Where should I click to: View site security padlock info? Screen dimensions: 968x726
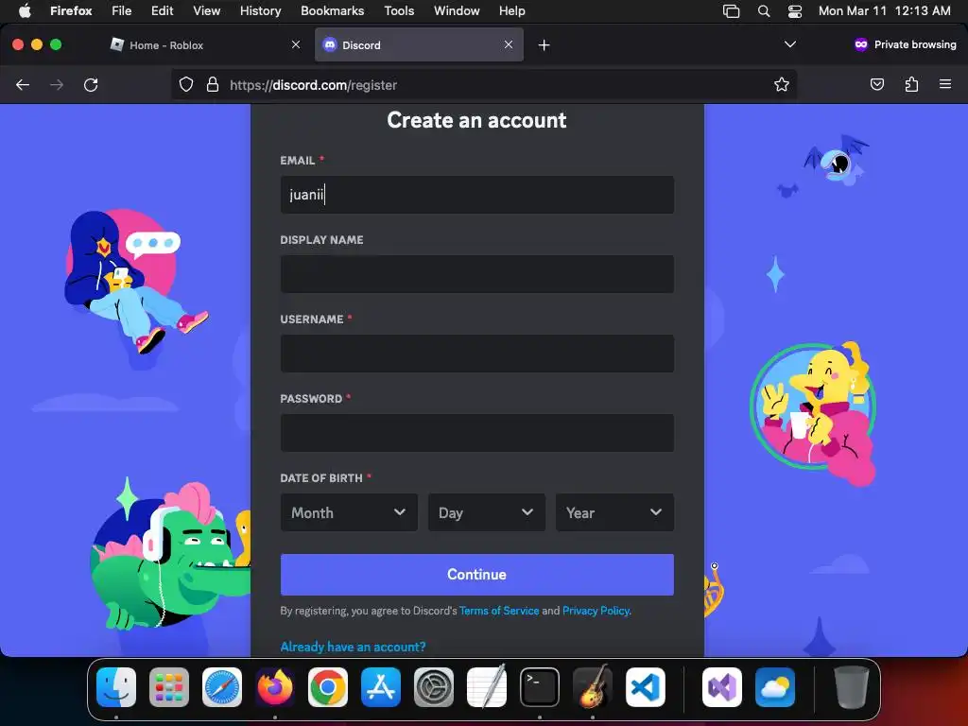coord(213,84)
